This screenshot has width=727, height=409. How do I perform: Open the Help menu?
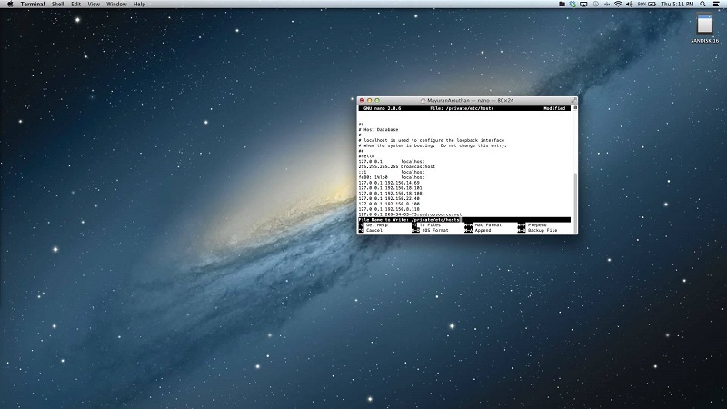pyautogui.click(x=139, y=5)
